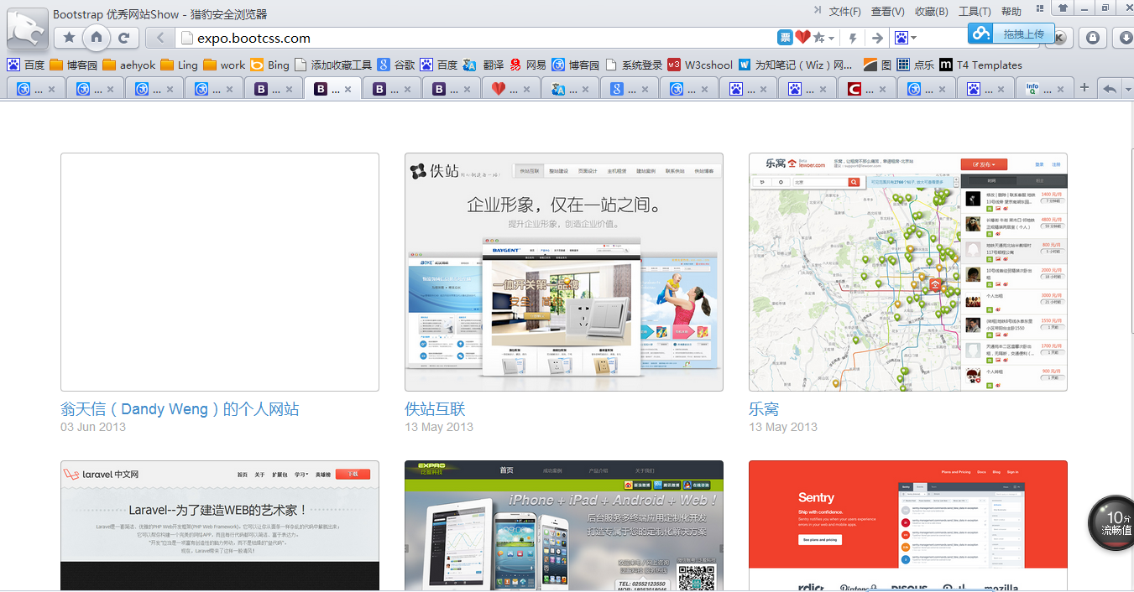This screenshot has height=592, width=1134.
Task: Click the lightning speed-mode icon in address bar
Action: point(854,37)
